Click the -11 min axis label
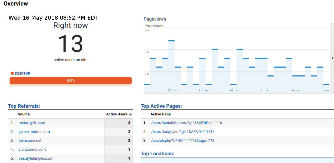The image size is (334, 163). coord(265,90)
